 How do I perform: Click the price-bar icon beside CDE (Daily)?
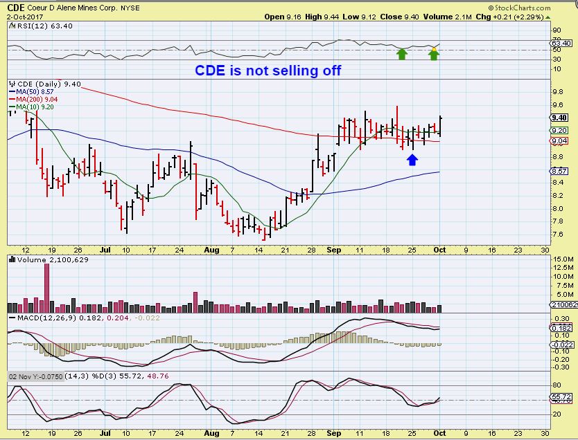(x=12, y=84)
